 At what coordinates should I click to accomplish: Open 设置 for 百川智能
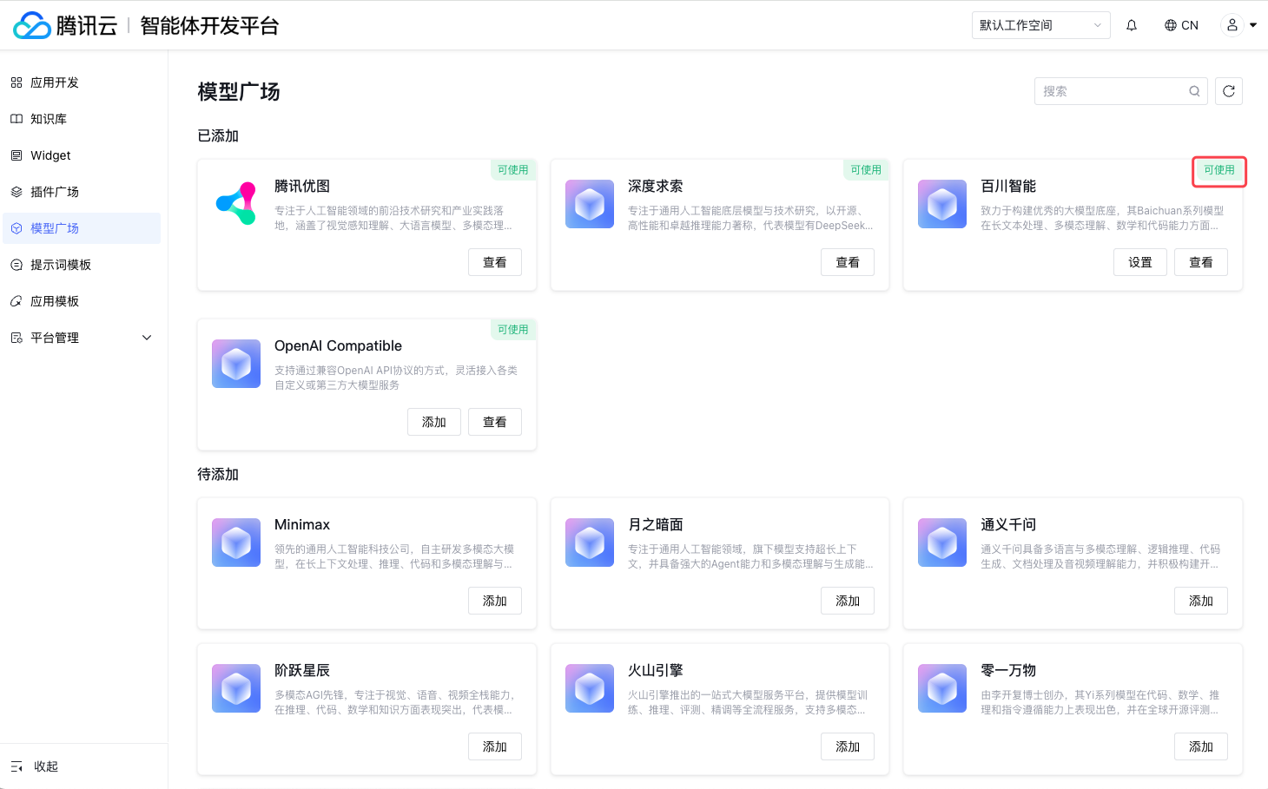click(x=1140, y=262)
